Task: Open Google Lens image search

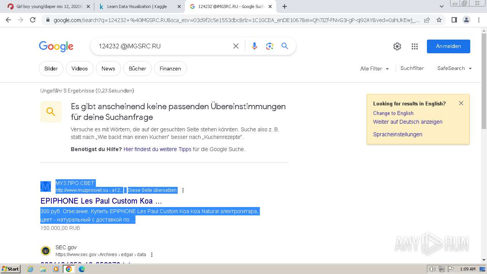Action: point(270,46)
